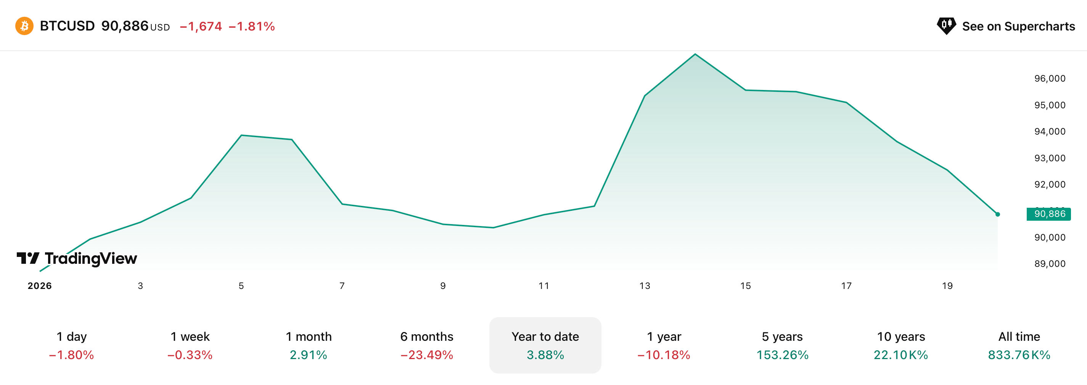Select the 1 day range tab

click(71, 345)
